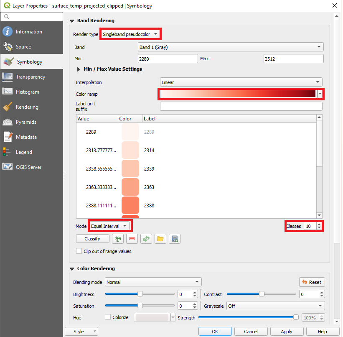Load color map from file folder icon
The height and width of the screenshot is (337, 343).
160,239
